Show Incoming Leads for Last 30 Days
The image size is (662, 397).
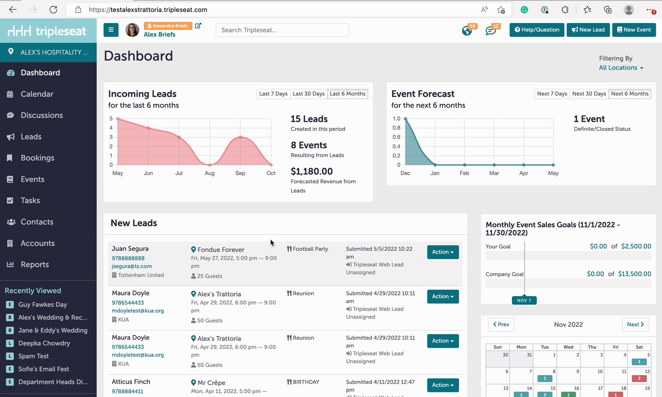tap(309, 94)
